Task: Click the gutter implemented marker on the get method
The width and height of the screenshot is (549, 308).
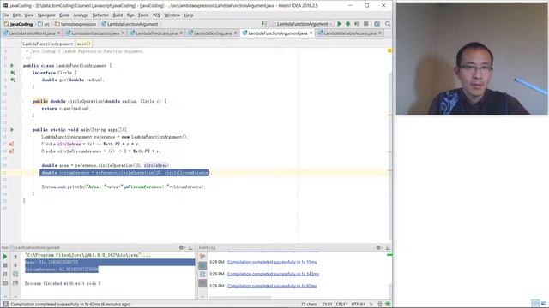Action: pos(13,80)
